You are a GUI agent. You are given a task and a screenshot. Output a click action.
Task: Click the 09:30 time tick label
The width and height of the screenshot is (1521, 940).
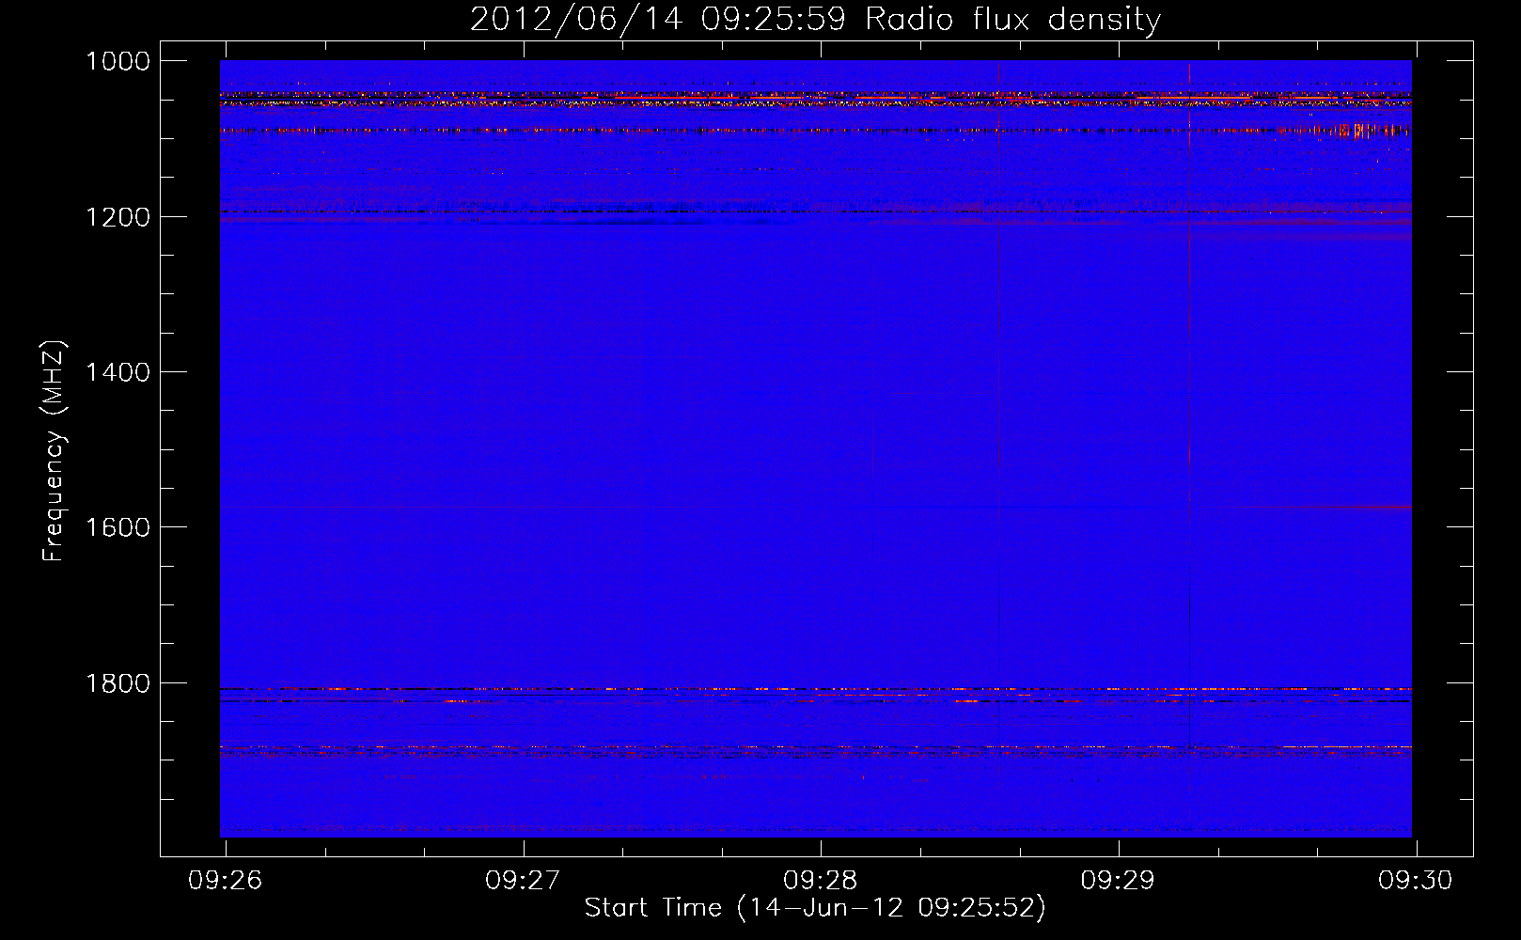(1416, 880)
